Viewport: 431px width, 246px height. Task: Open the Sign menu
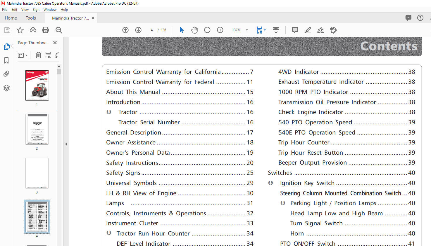36,10
